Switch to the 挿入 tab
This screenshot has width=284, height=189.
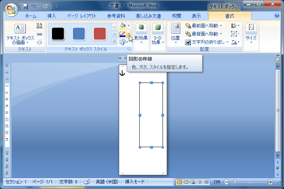click(52, 16)
